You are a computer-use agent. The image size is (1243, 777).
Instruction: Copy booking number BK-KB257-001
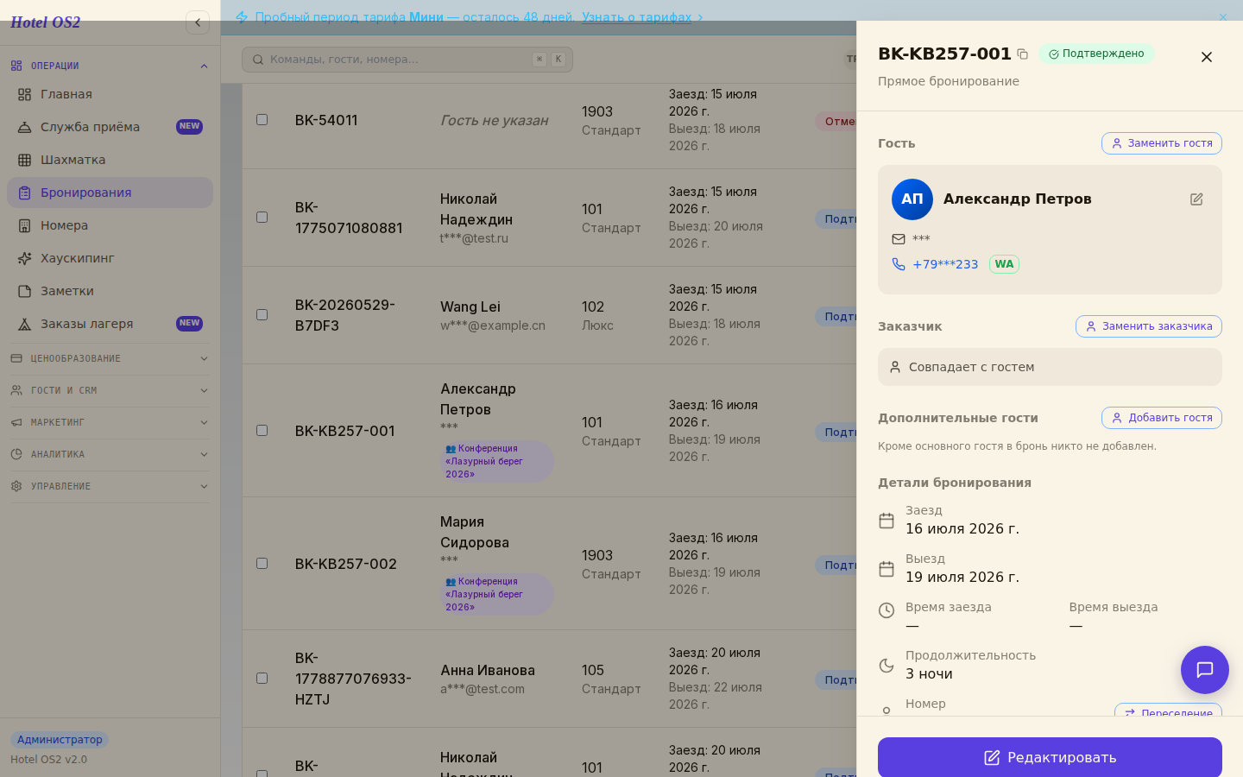pos(1023,54)
